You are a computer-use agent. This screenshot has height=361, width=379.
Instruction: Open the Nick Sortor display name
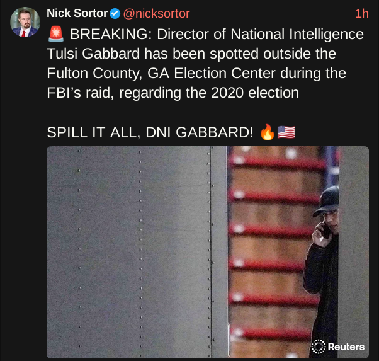(x=77, y=13)
